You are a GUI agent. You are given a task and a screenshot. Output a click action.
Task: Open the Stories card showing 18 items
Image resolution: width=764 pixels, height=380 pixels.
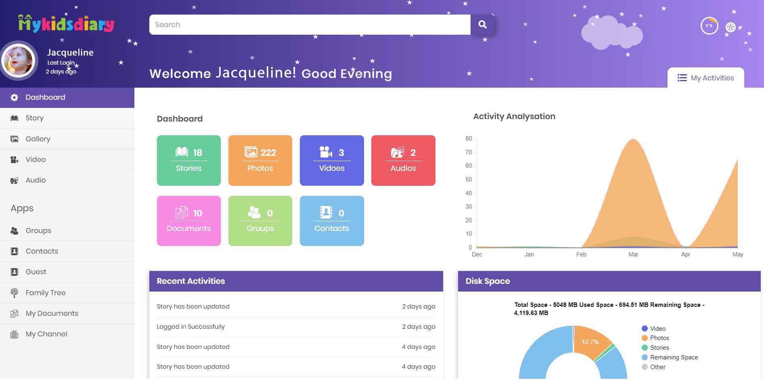[x=188, y=160]
